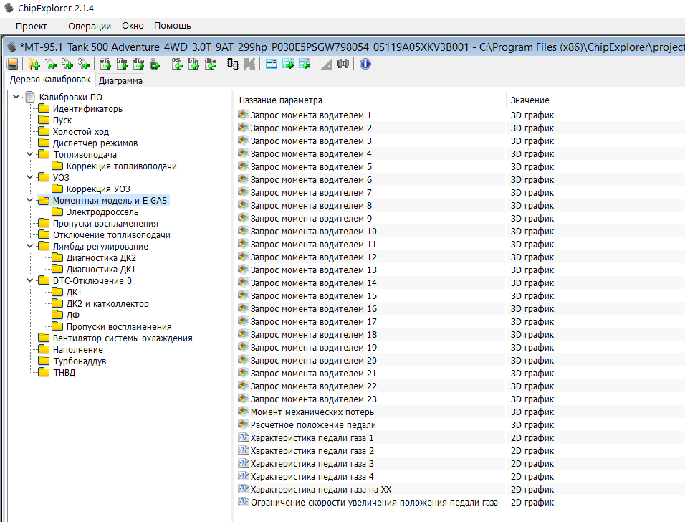Click the 'cs' checksum toolbar icon
This screenshot has width=685, height=522.
point(177,64)
